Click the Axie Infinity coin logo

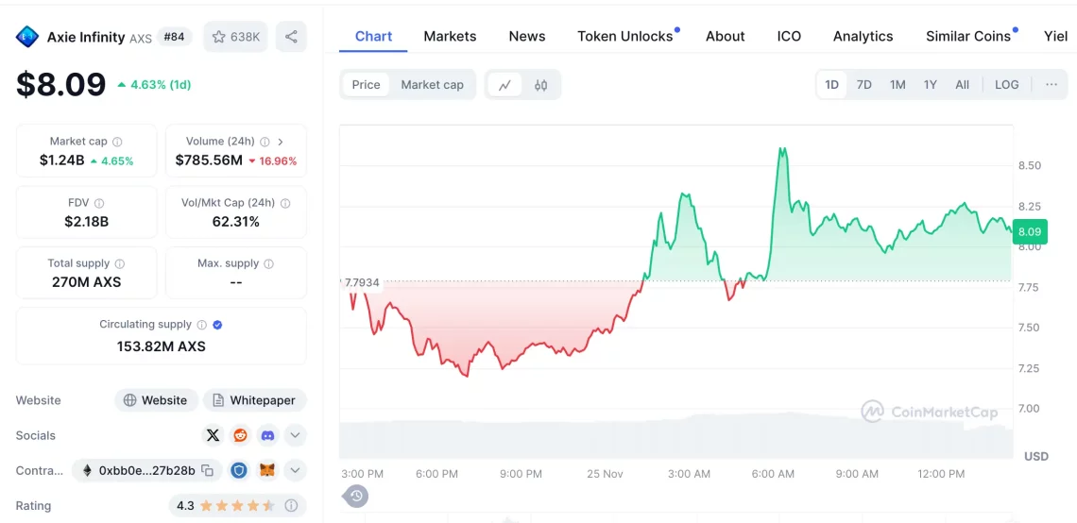click(x=27, y=37)
